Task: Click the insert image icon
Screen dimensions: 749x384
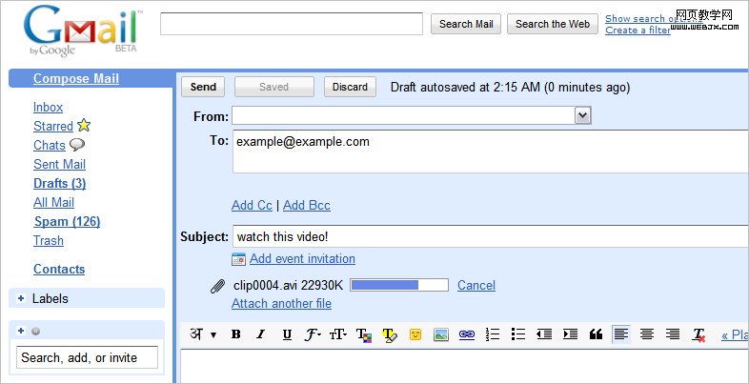Action: (441, 334)
